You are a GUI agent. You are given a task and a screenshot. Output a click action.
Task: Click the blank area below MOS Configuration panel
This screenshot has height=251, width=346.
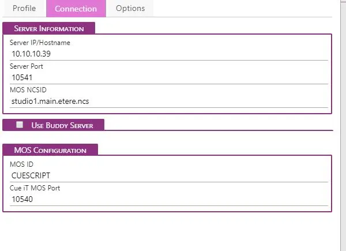point(167,231)
